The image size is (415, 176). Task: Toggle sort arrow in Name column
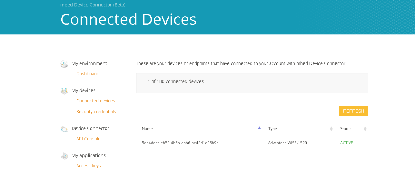tap(259, 128)
